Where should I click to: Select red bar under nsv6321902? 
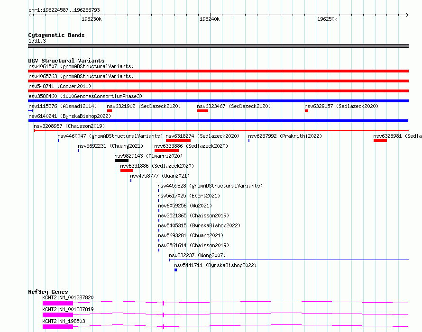[x=109, y=111]
